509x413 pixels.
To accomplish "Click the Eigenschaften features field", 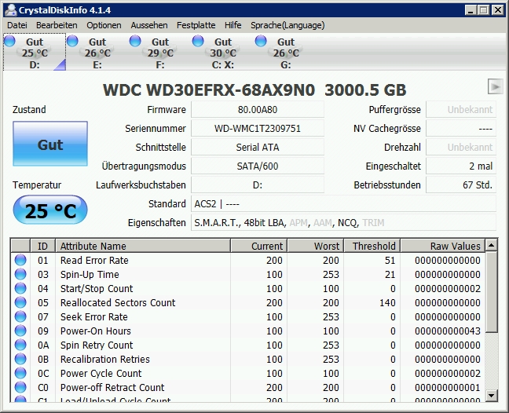I will pyautogui.click(x=343, y=222).
